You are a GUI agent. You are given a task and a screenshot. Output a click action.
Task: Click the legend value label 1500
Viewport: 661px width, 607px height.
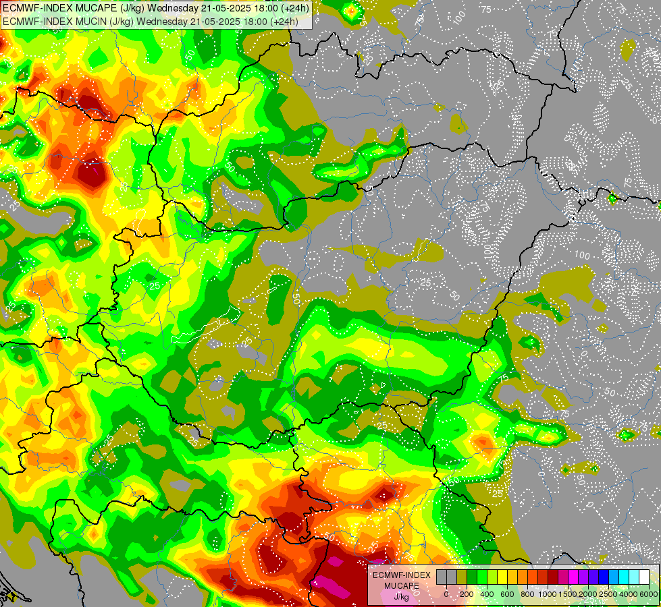(568, 594)
